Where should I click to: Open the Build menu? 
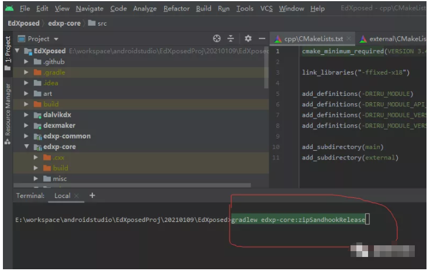[203, 9]
